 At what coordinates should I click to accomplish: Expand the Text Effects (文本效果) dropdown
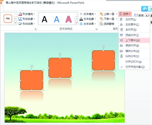tap(95, 24)
